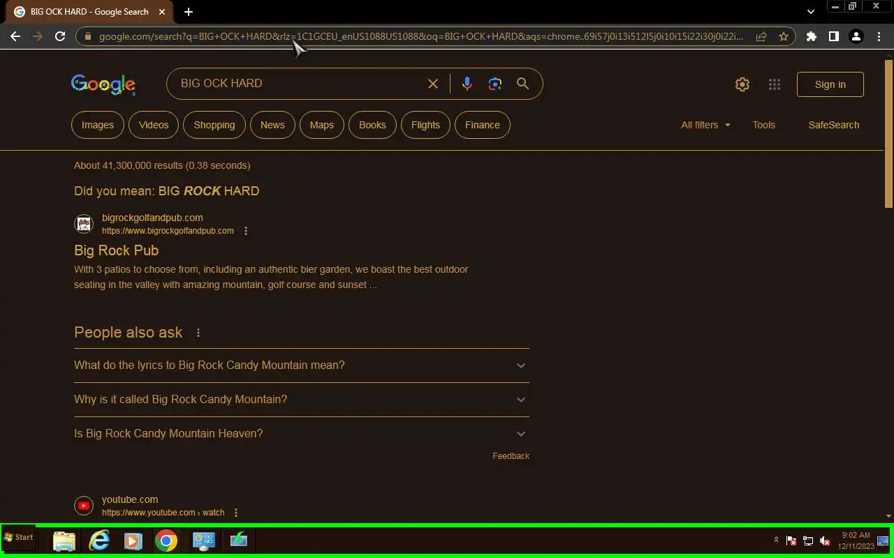Viewport: 894px width, 558px height.
Task: Open the search Tools option
Action: pyautogui.click(x=763, y=125)
